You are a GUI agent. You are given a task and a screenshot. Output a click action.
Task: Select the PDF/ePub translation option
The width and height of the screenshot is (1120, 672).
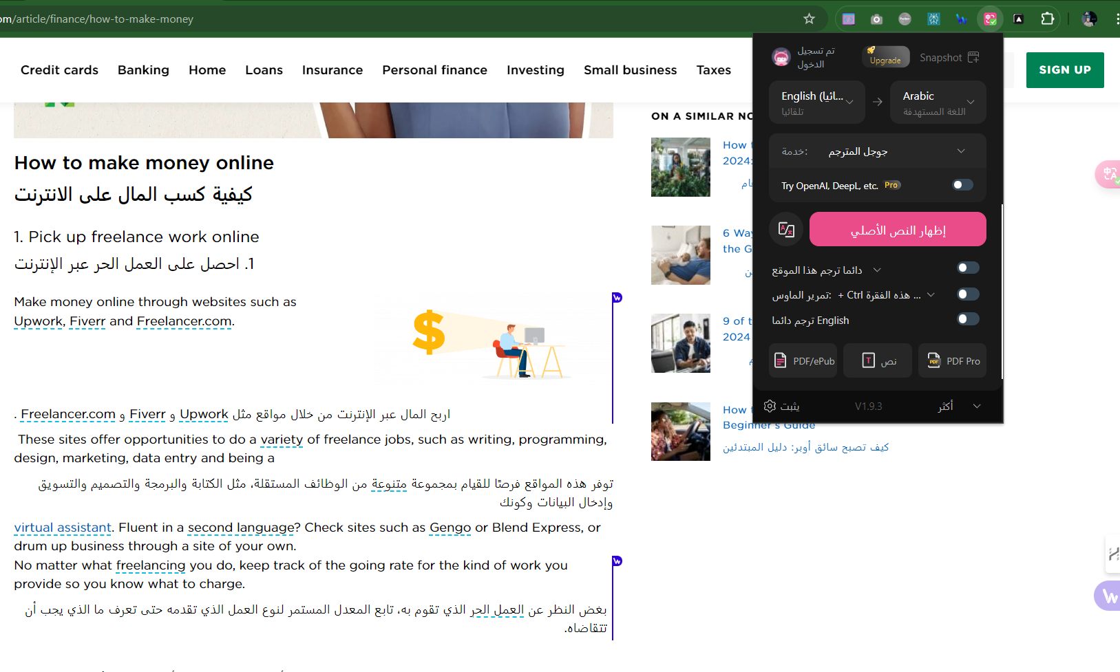pos(802,360)
